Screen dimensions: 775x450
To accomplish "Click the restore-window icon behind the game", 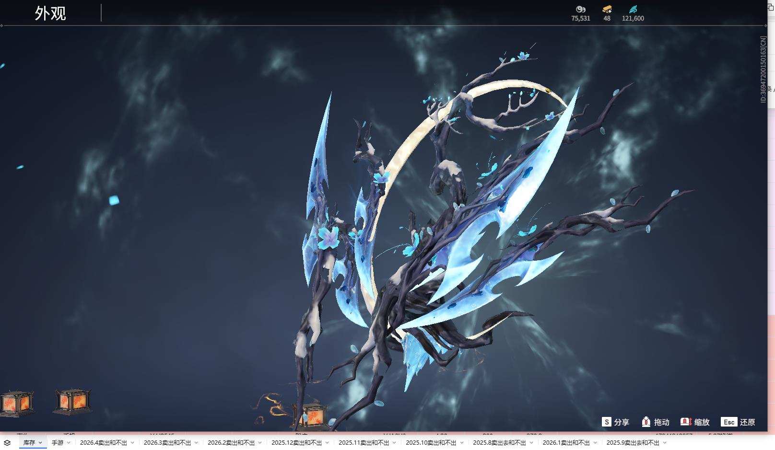I will pyautogui.click(x=771, y=7).
